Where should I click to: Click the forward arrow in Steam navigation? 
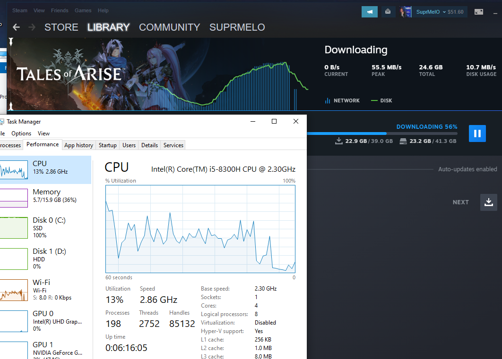point(32,27)
